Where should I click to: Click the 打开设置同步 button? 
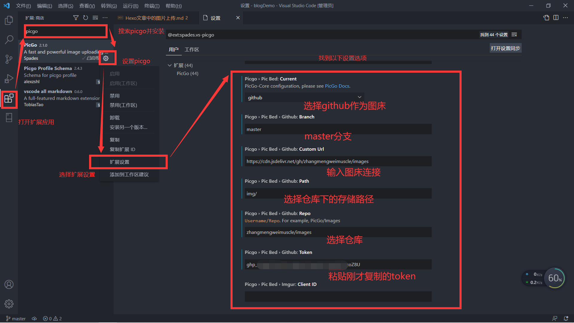pos(506,48)
